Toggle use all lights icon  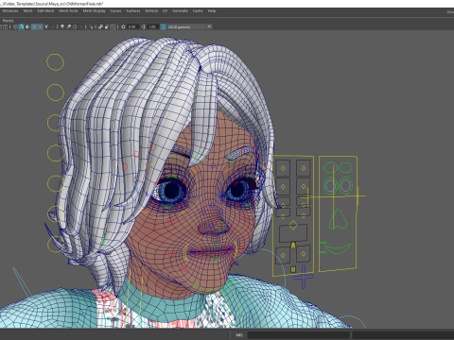click(x=46, y=26)
